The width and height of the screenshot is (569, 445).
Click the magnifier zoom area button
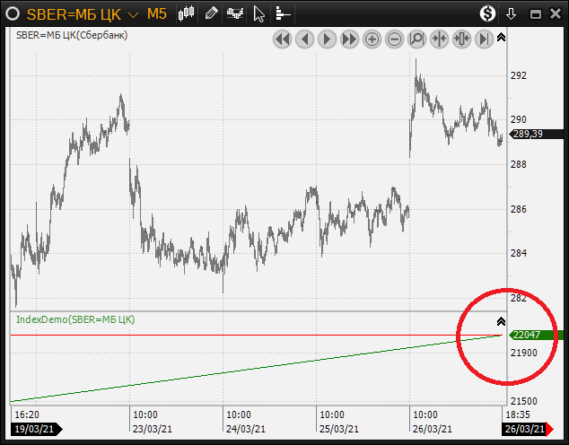(417, 39)
